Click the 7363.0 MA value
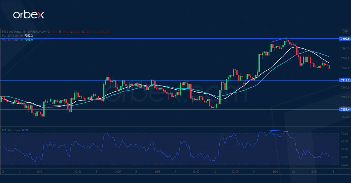351x183 pixels. 28,39
